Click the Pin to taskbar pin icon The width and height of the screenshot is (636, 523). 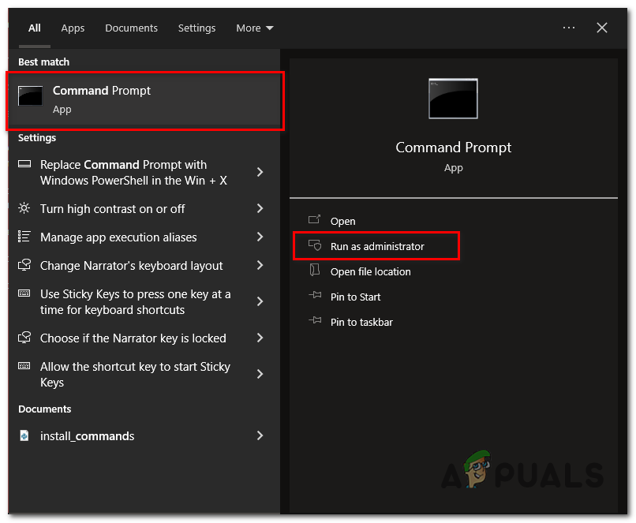point(315,322)
